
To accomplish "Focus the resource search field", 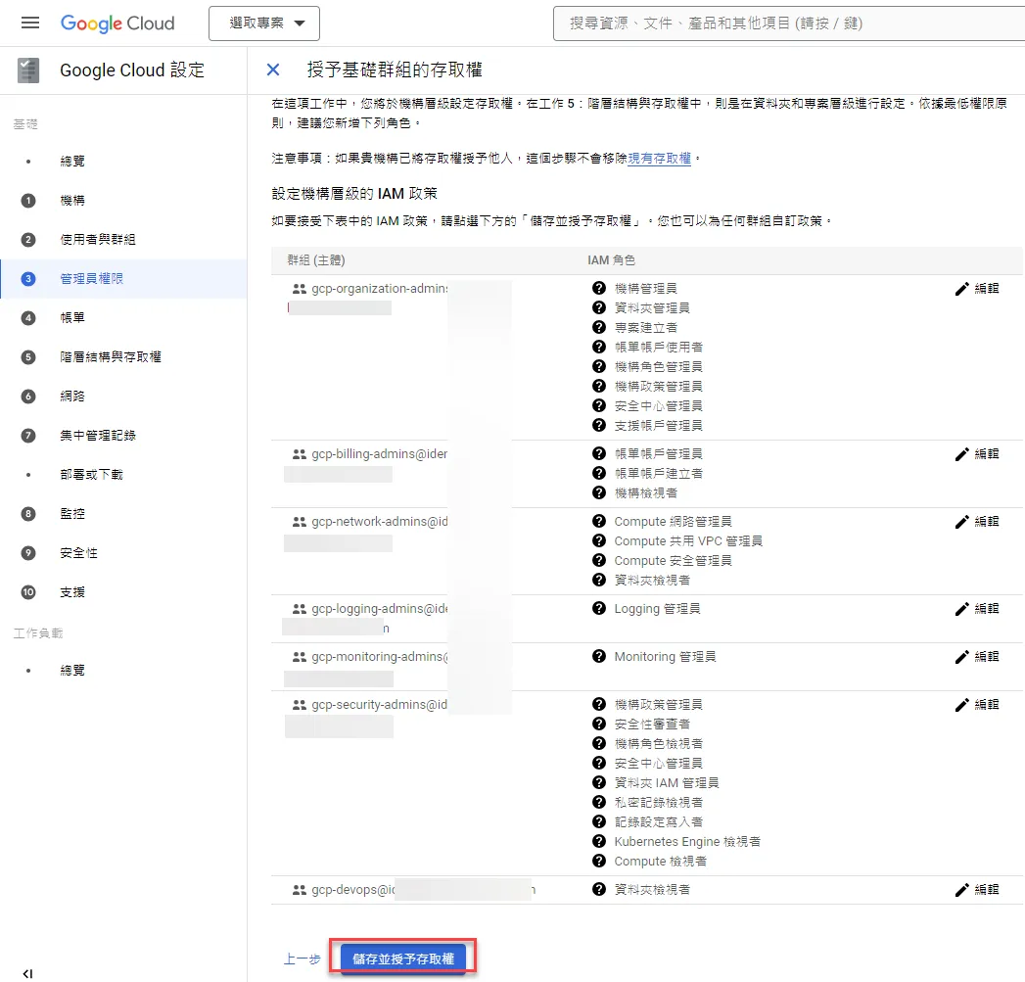I will (788, 23).
